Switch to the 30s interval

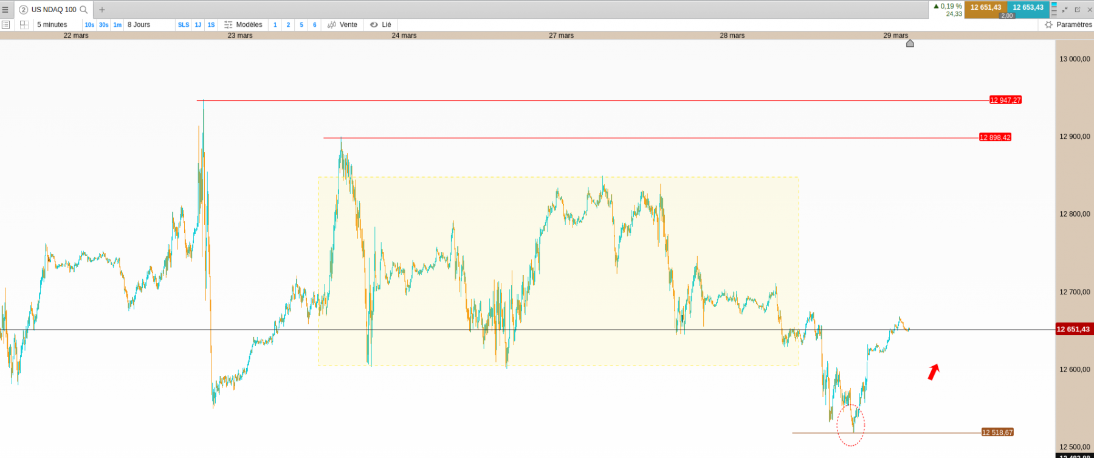pos(104,25)
